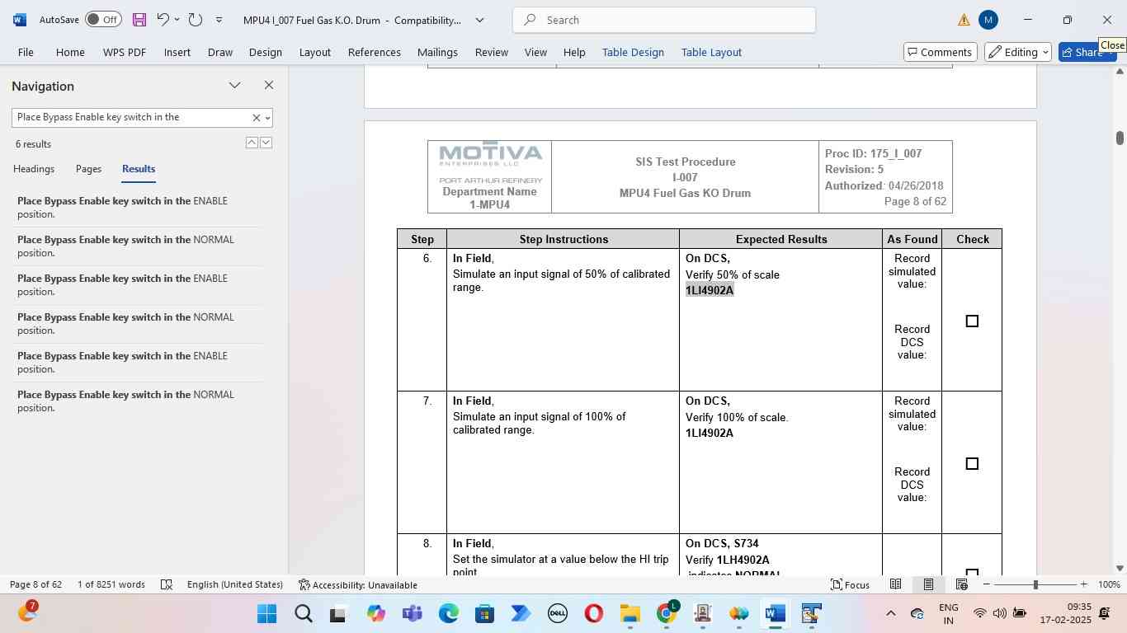Viewport: 1127px width, 633px height.
Task: Click Page 8 of 62 status indicator
Action: pyautogui.click(x=35, y=584)
